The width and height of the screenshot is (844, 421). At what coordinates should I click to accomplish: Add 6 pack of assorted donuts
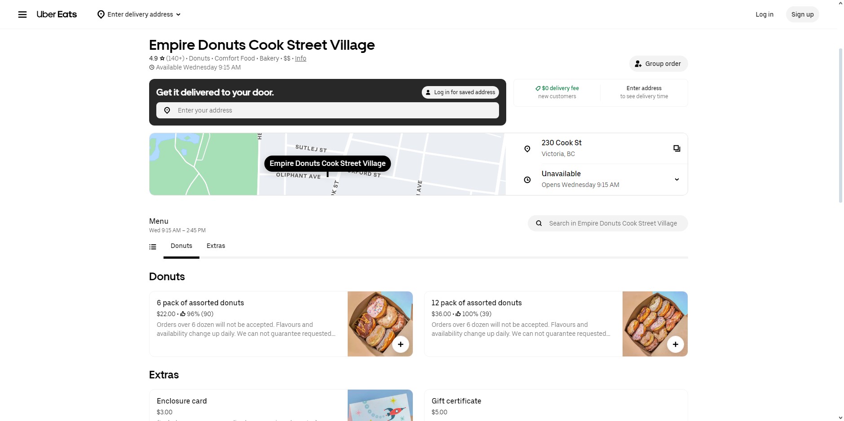[400, 344]
